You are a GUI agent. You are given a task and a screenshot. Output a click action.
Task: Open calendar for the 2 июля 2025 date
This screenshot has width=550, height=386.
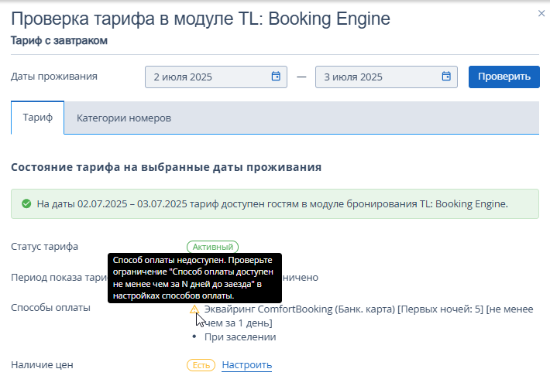click(276, 76)
